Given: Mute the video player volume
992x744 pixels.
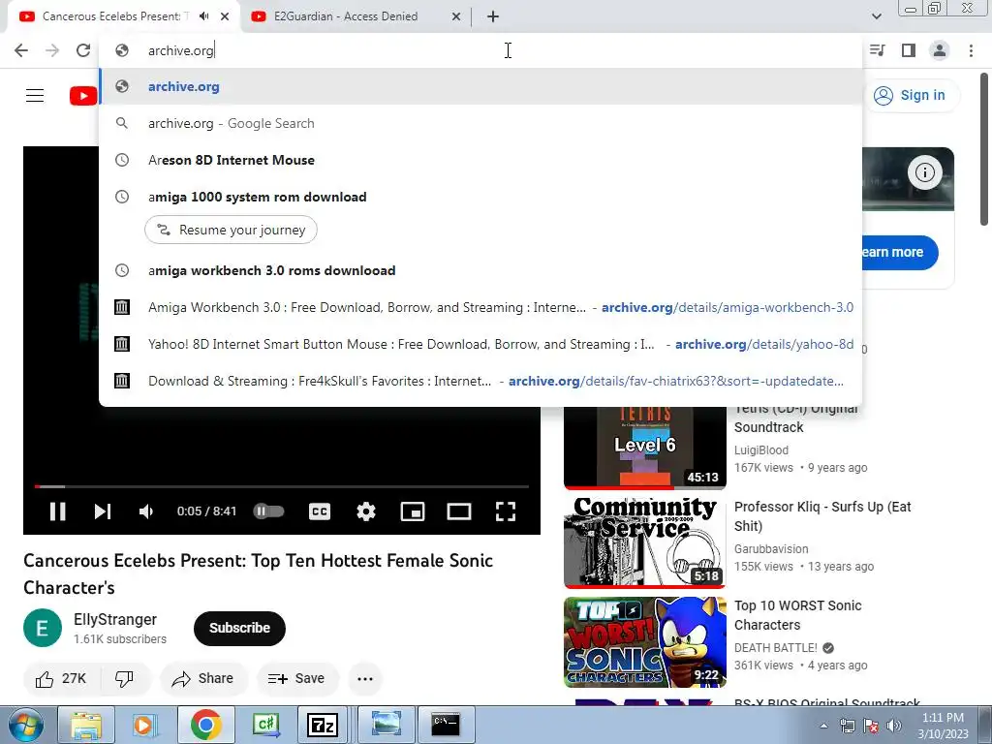Looking at the screenshot, I should (x=146, y=511).
